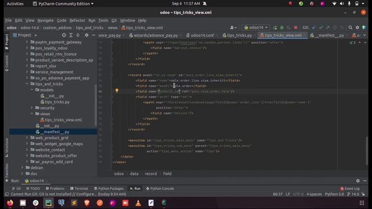
Task: Open Project panel options gear
Action: [87, 35]
